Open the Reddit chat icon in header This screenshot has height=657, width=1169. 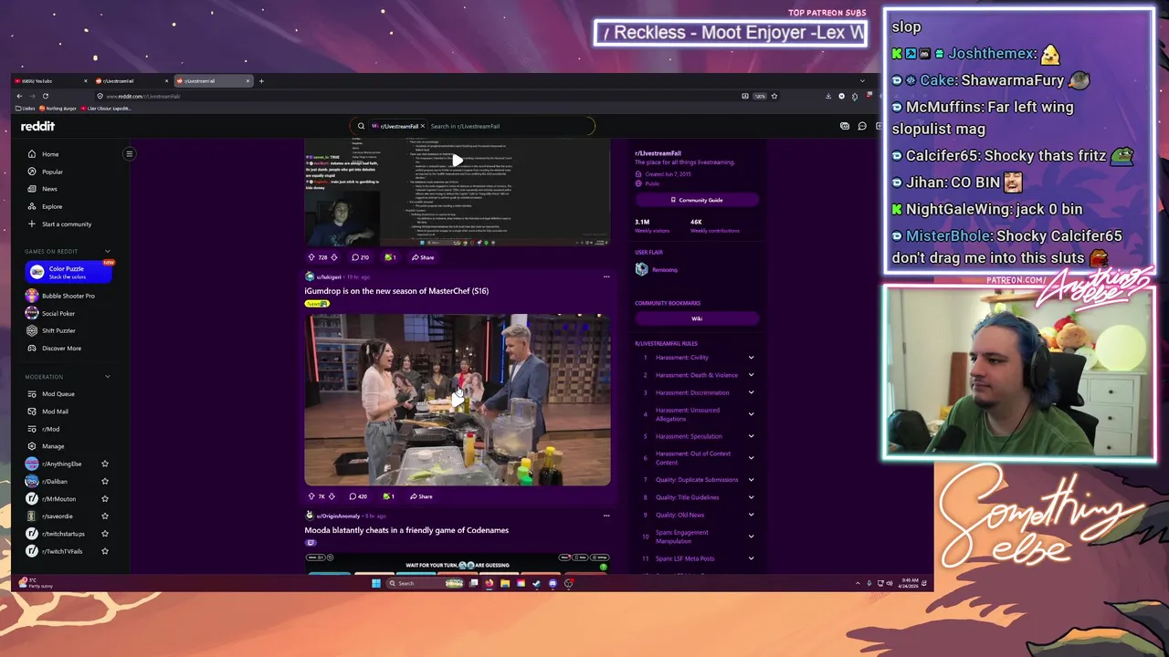pyautogui.click(x=861, y=126)
